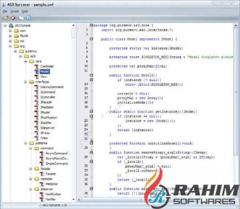Click the Notifier class icon

point(42,199)
